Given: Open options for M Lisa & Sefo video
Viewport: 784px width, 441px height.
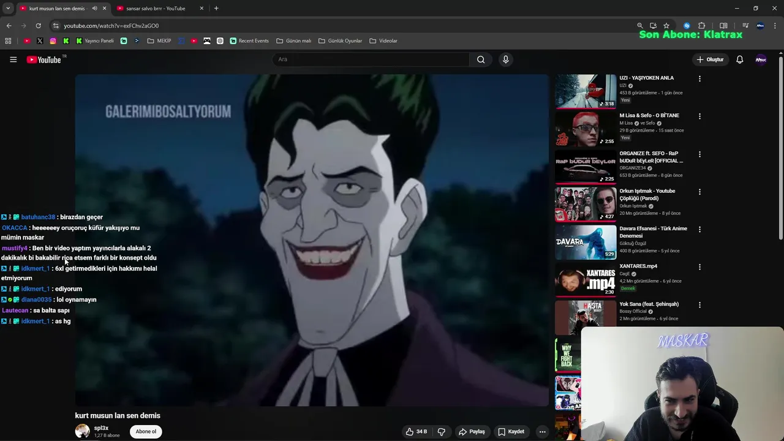Looking at the screenshot, I should coord(699,116).
